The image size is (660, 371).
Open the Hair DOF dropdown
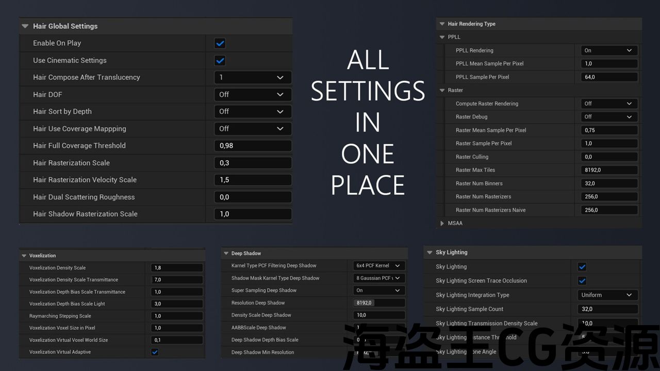point(253,94)
